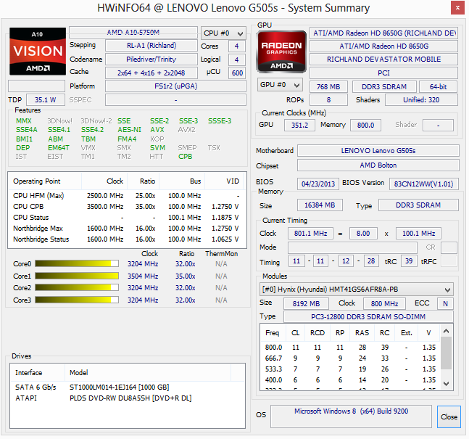Click the SPD timings scrollbar thumb
The width and height of the screenshot is (469, 439).
[x=446, y=353]
